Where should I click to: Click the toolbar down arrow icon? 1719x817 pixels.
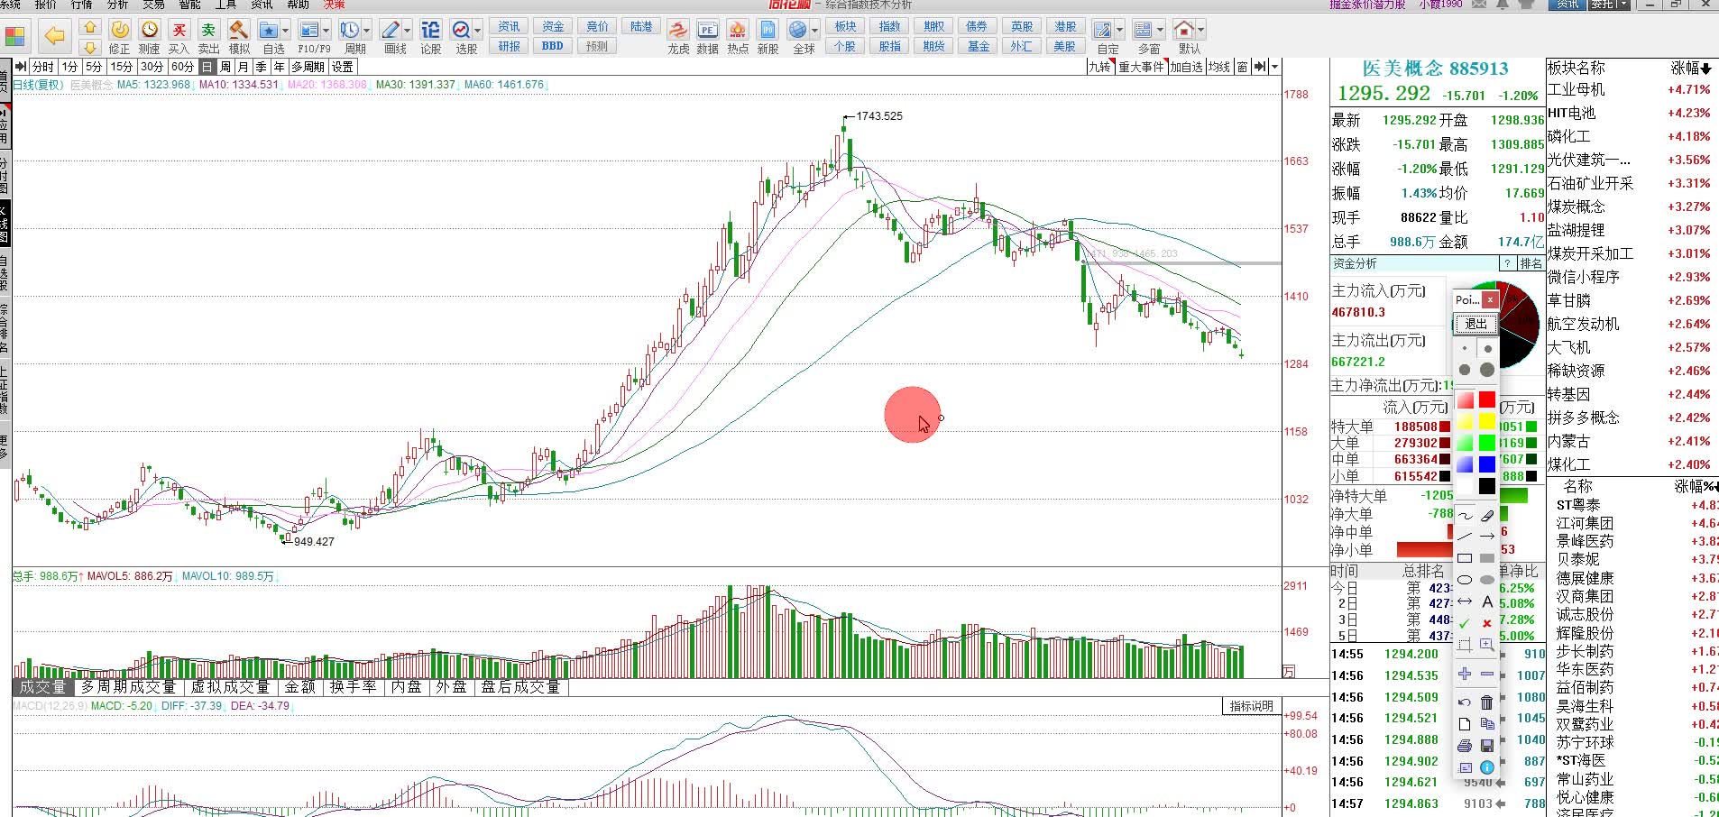click(x=89, y=47)
